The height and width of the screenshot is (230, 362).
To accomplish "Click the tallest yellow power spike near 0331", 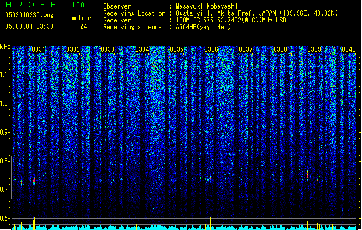I will pos(34,223).
